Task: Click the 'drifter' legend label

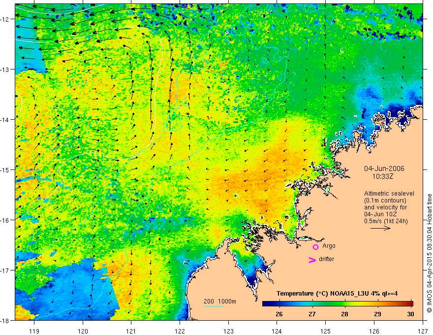Action: (x=326, y=259)
